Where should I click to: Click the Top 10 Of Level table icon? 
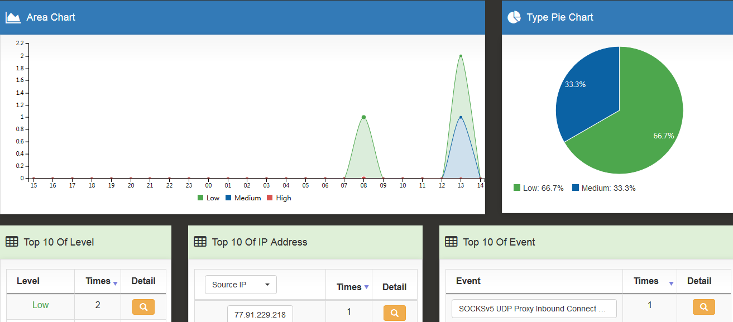click(x=12, y=242)
